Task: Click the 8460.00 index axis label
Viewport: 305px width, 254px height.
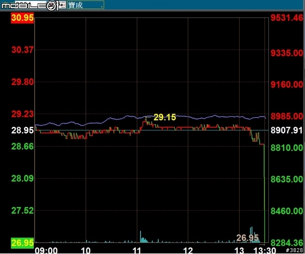Action: [x=287, y=211]
